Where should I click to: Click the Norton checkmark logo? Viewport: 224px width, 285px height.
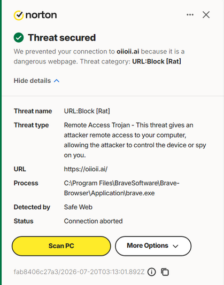click(19, 15)
